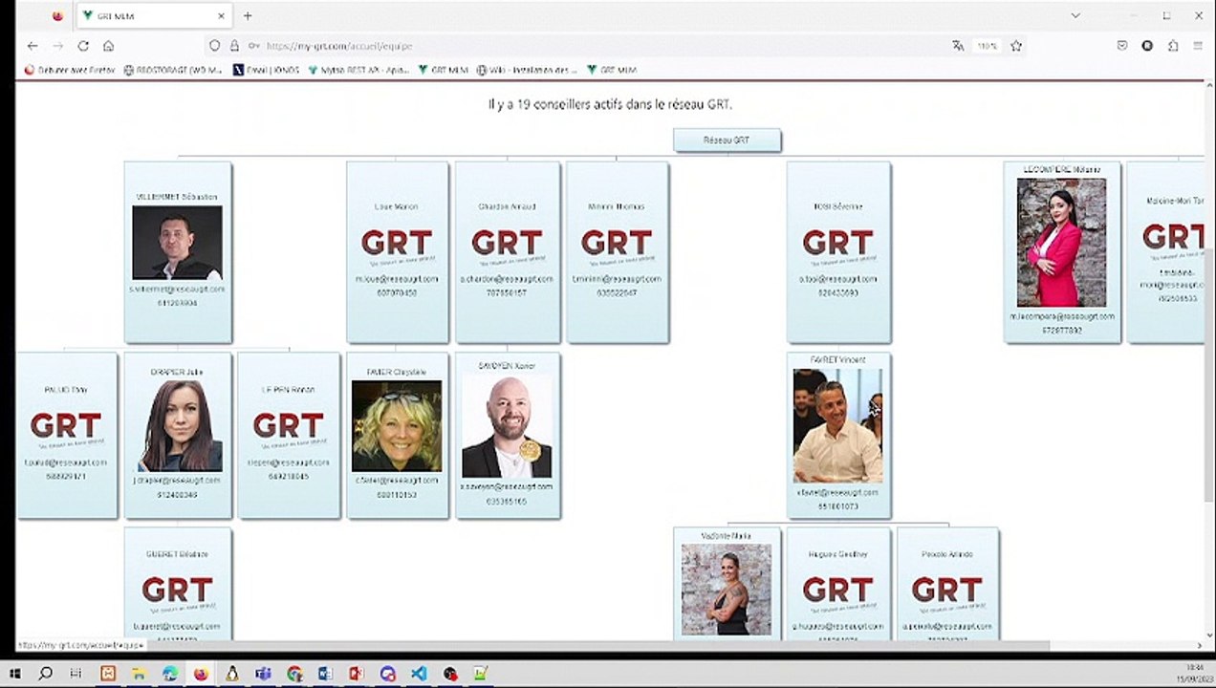Close the GRT MLM tab
This screenshot has width=1216, height=688.
pos(222,15)
